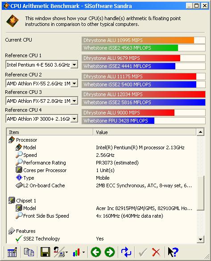211x261 pixels.
Task: Click the Value column header
Action: (145, 132)
